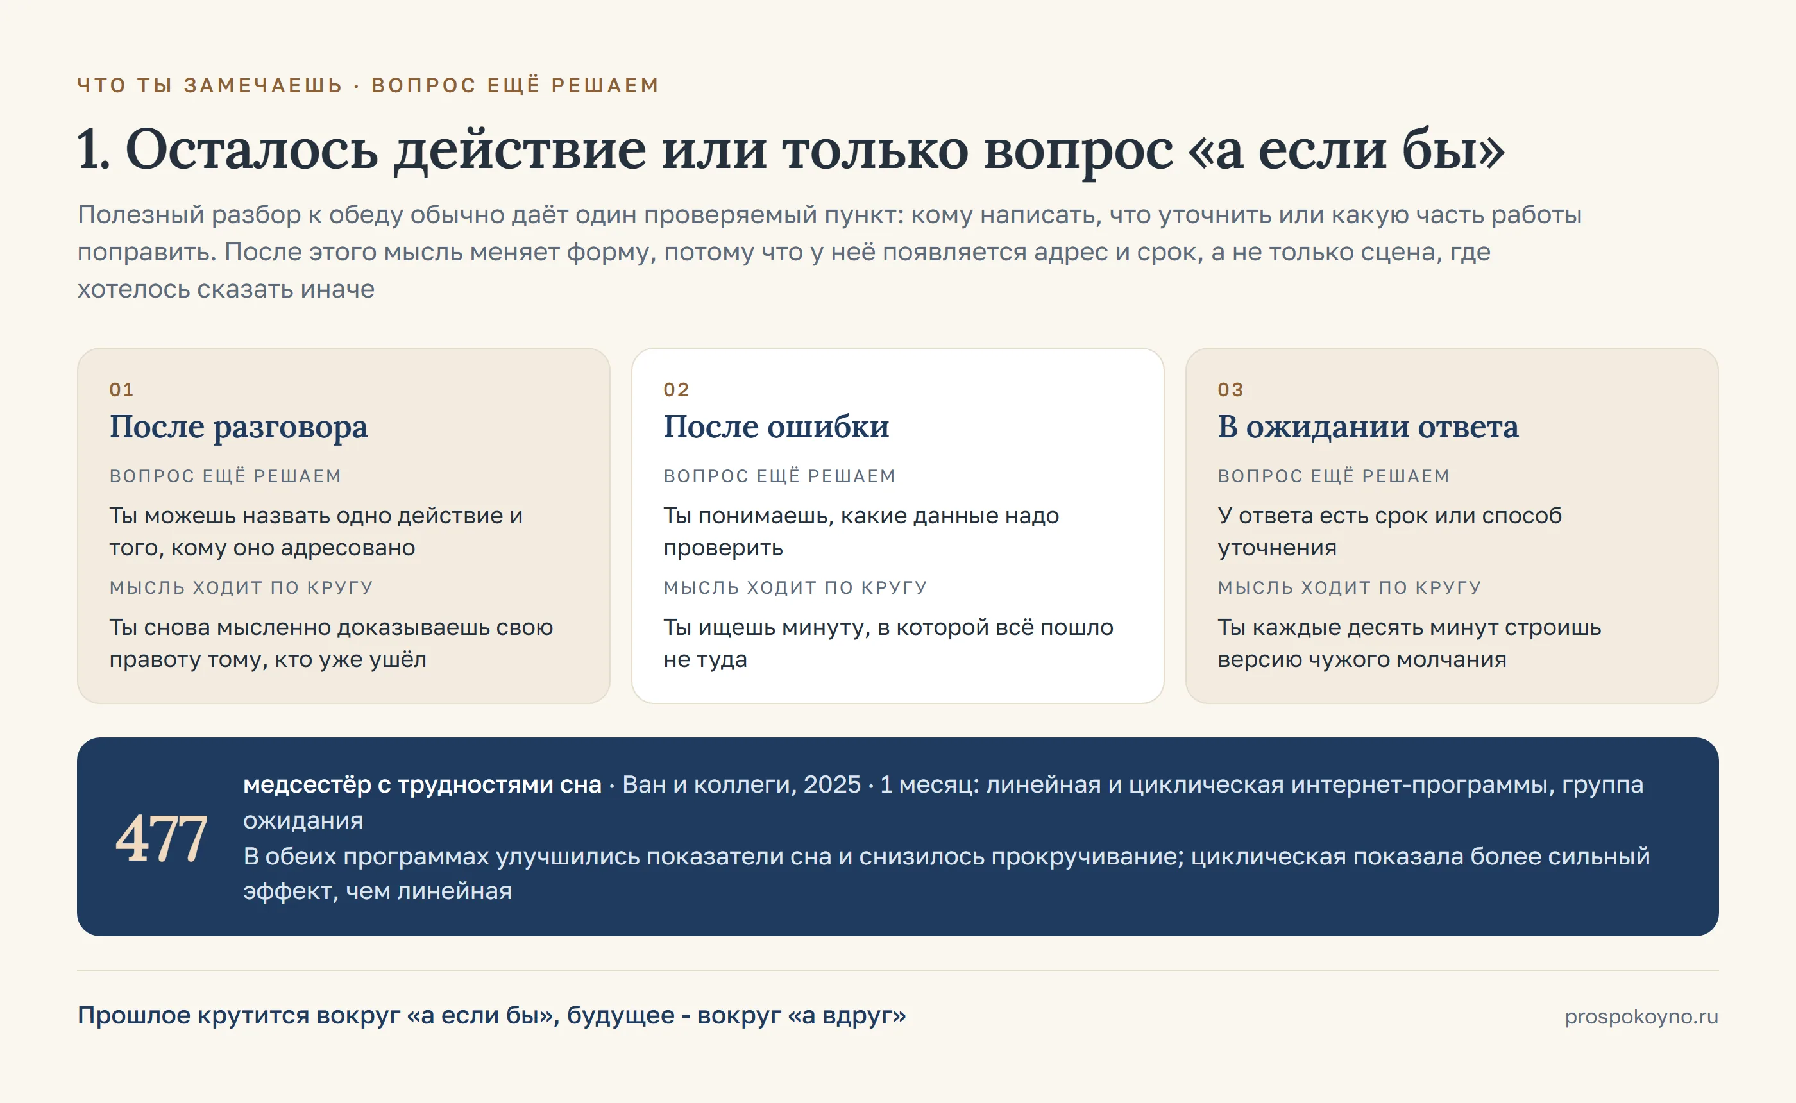Click 'ВОПРОС ЕЩЁ РЕШАЕМ' label in После ошибки card

(779, 476)
